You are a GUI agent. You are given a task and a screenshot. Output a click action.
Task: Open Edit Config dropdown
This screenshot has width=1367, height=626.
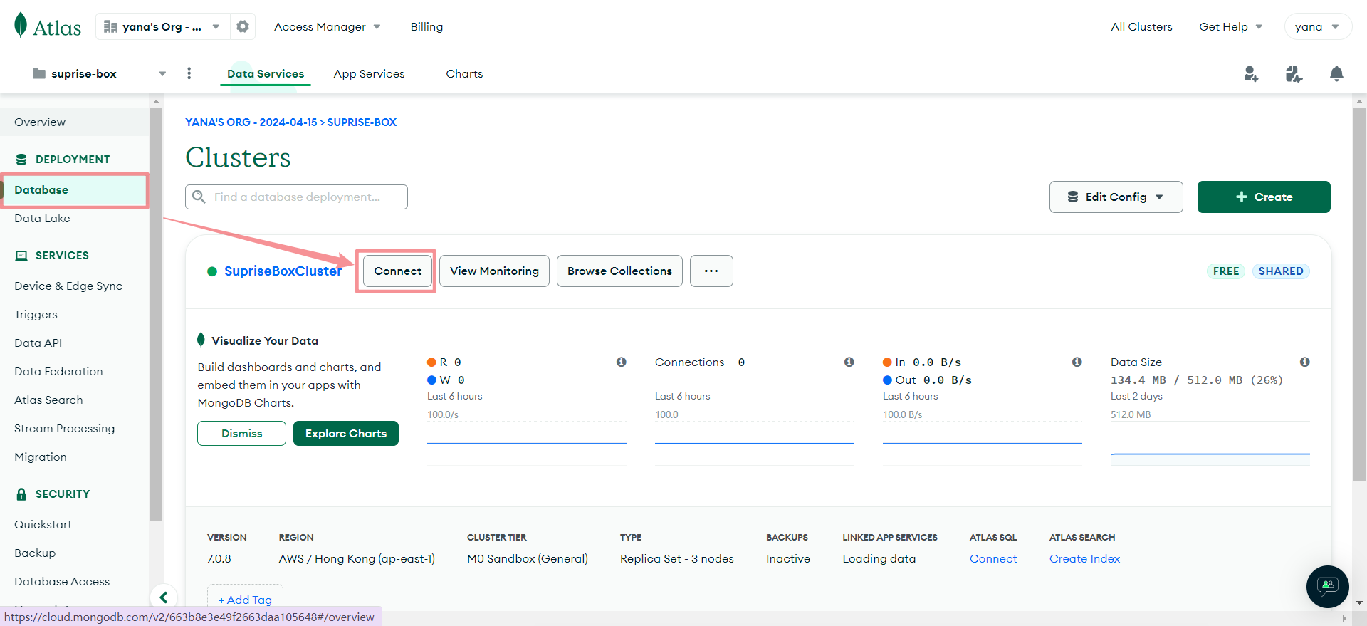pyautogui.click(x=1116, y=197)
